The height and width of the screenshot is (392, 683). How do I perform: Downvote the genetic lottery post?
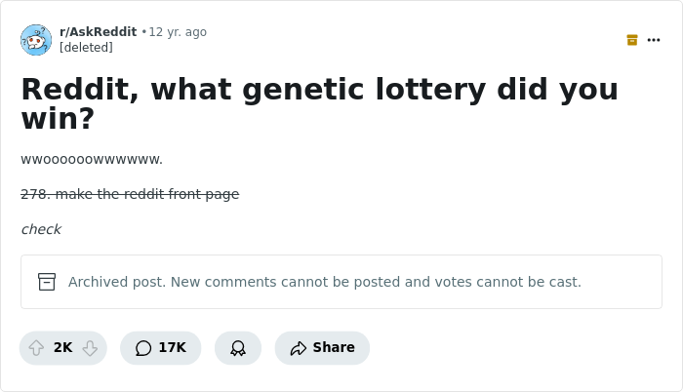[x=90, y=348]
